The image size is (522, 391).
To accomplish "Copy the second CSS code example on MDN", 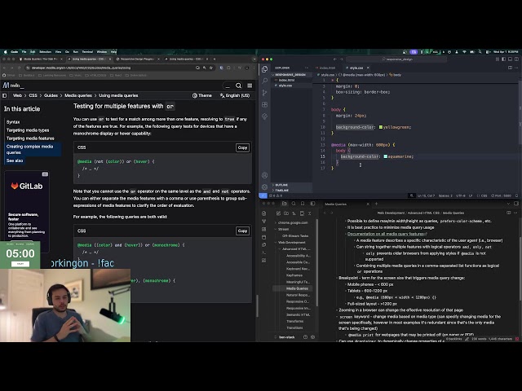I will pyautogui.click(x=242, y=231).
